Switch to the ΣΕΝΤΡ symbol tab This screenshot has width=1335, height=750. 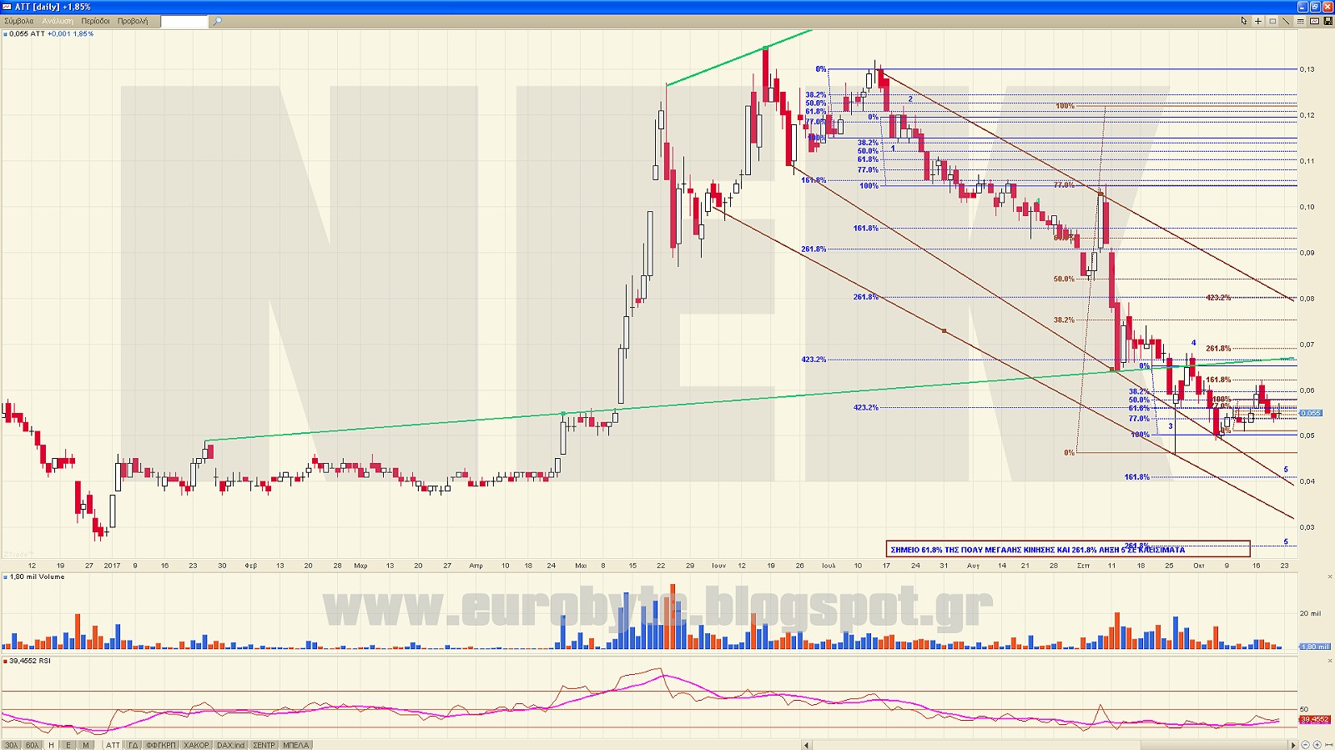click(264, 745)
